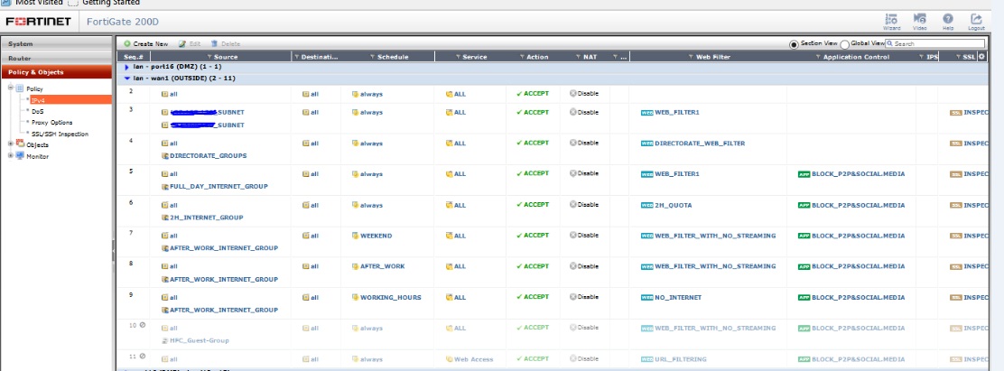Open the Router menu section
Image resolution: width=1004 pixels, height=371 pixels.
pyautogui.click(x=56, y=58)
